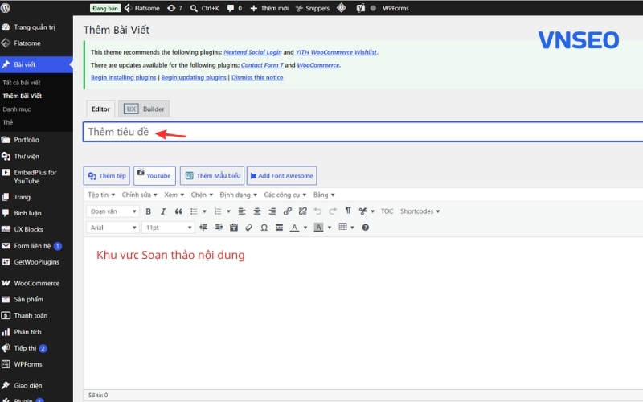Open the Shortcodes dropdown
This screenshot has width=643, height=402.
click(x=420, y=211)
